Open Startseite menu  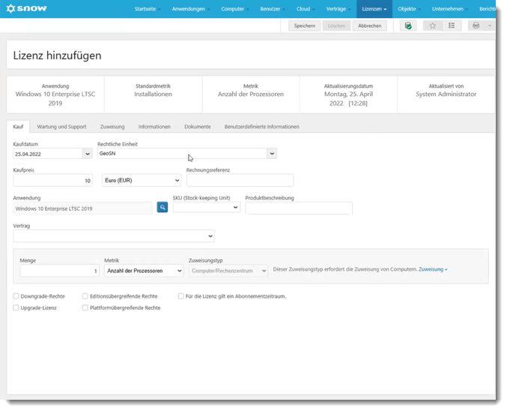147,9
